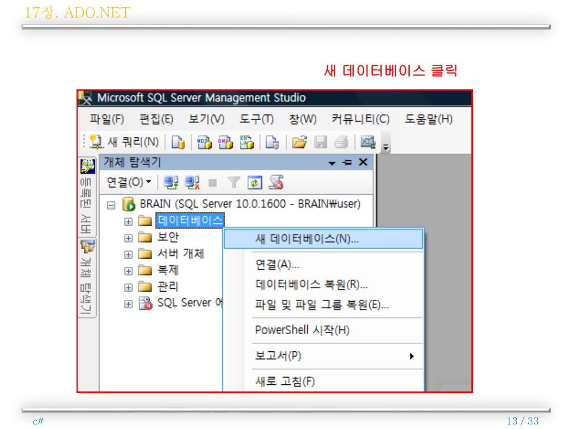Open the 도움말(H) menu

click(x=428, y=119)
